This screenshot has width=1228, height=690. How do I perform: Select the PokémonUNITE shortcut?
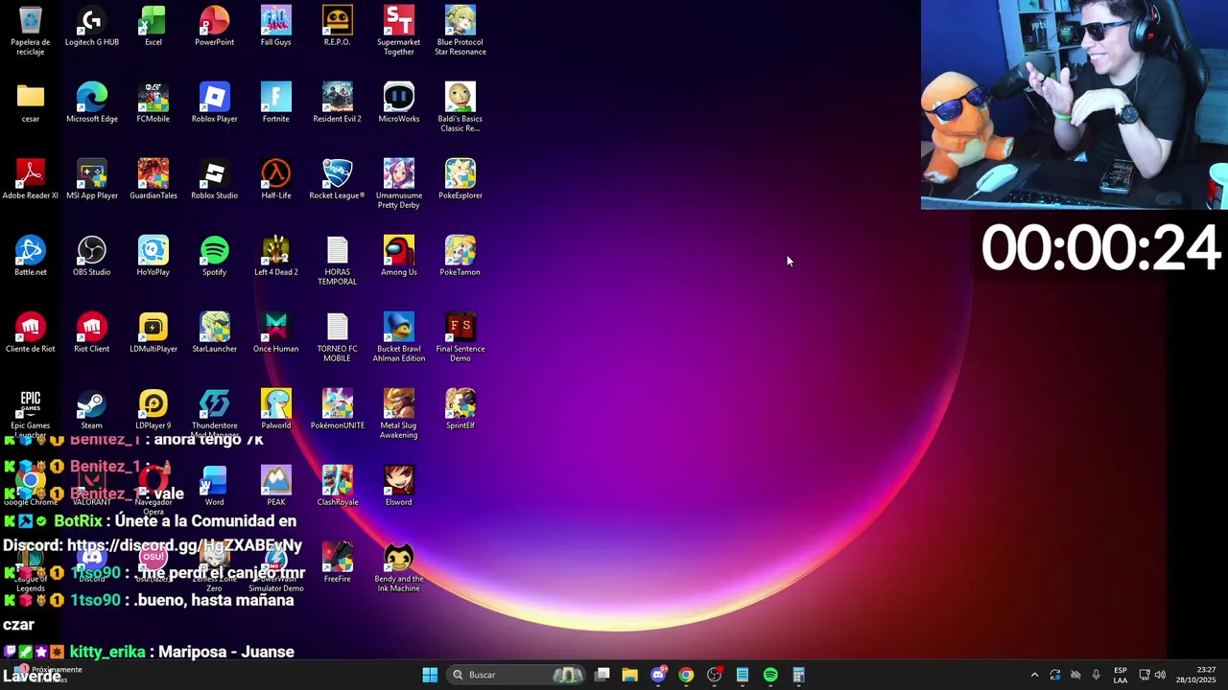tap(338, 410)
